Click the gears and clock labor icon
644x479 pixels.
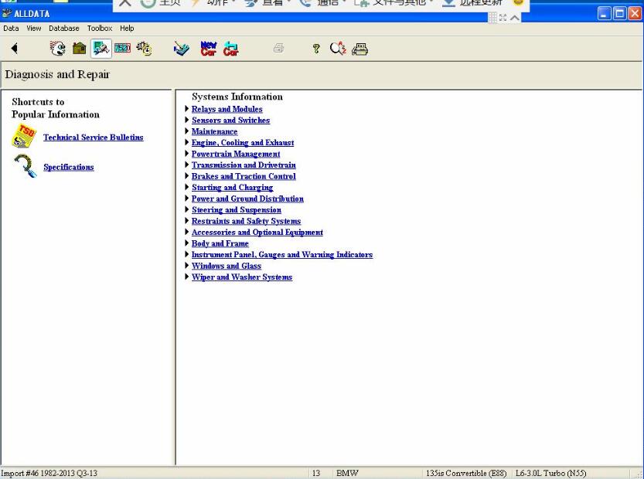tap(144, 49)
